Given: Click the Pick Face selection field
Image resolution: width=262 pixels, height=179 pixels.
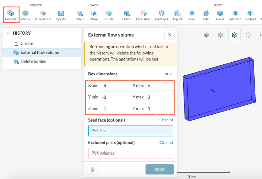Looking at the screenshot, I should click(x=130, y=131).
